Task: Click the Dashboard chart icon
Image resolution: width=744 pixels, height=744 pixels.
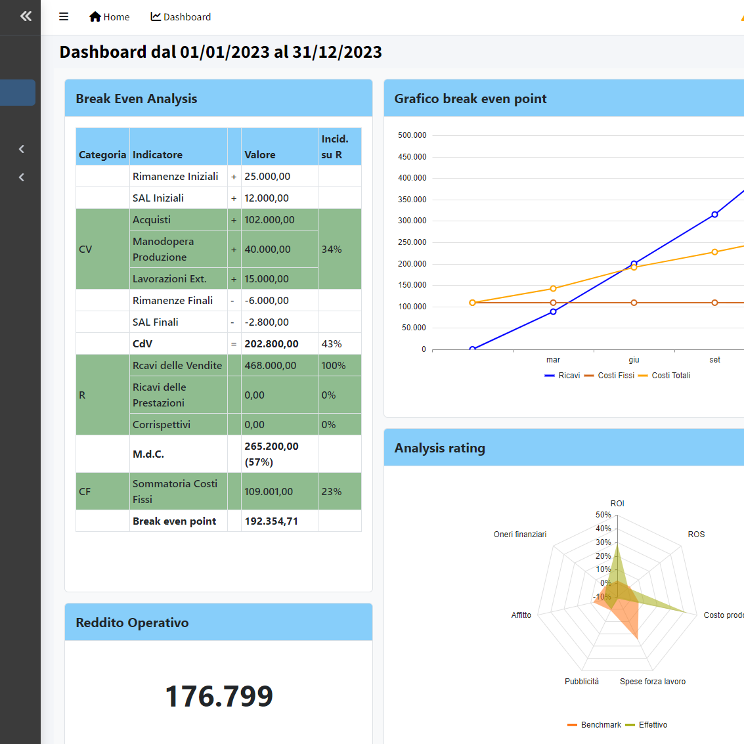Action: 156,16
